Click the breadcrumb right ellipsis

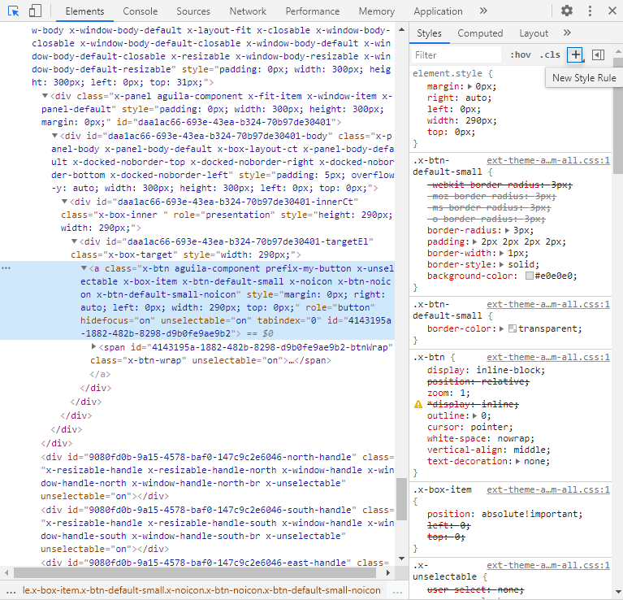[x=397, y=591]
